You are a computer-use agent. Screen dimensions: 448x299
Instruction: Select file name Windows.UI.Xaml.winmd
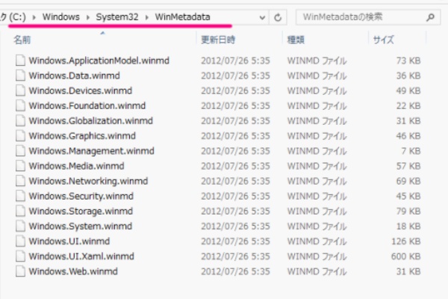(x=81, y=256)
